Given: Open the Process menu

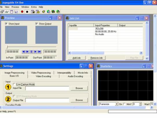Looking at the screenshot, I should point(15,7).
